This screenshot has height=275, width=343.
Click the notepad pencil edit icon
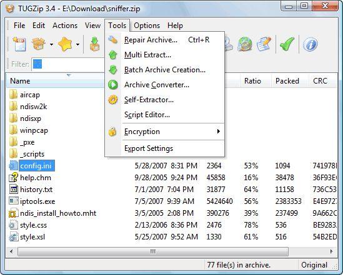coord(264,44)
